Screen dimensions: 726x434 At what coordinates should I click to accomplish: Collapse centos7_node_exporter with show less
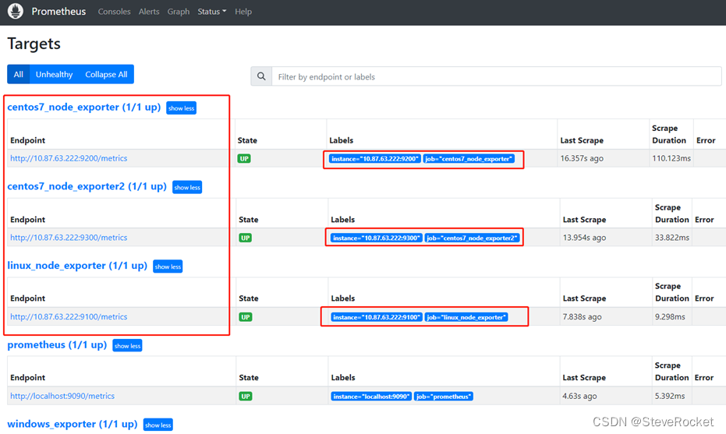coord(181,108)
